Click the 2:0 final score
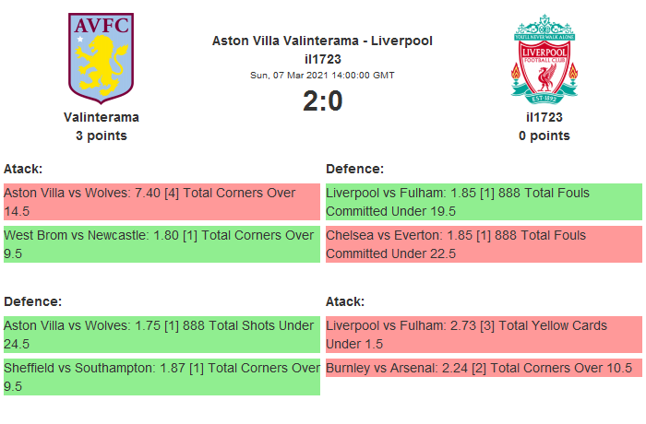This screenshot has height=424, width=646. point(322,100)
